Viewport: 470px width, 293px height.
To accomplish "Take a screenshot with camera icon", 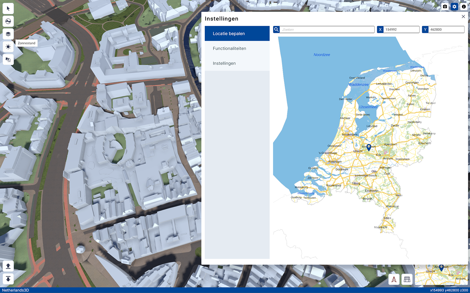I will pyautogui.click(x=445, y=6).
